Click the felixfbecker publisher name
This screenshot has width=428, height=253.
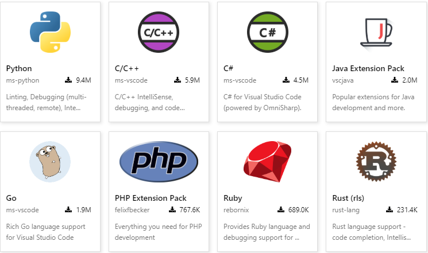(132, 210)
